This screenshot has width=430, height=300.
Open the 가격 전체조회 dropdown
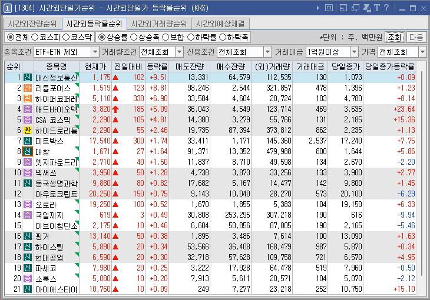[x=422, y=52]
